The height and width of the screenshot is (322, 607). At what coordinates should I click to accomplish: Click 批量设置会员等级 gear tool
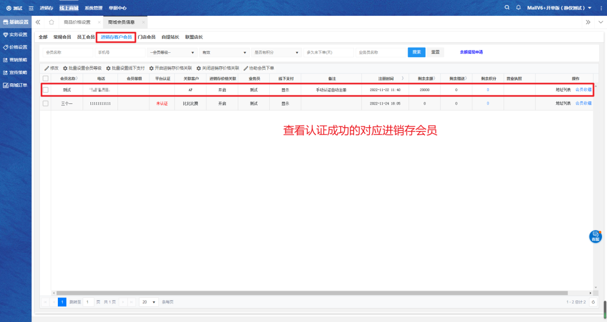point(82,68)
